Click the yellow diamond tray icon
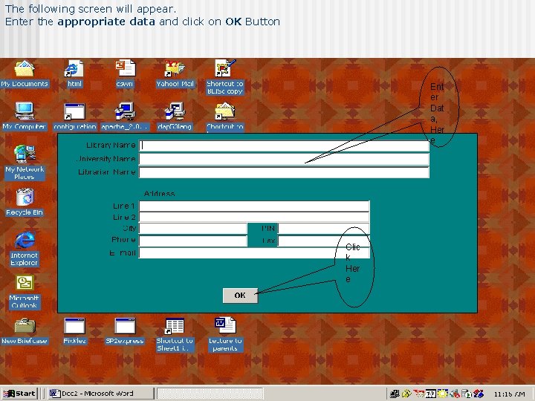Screen dimensions: 535x401 (406, 394)
